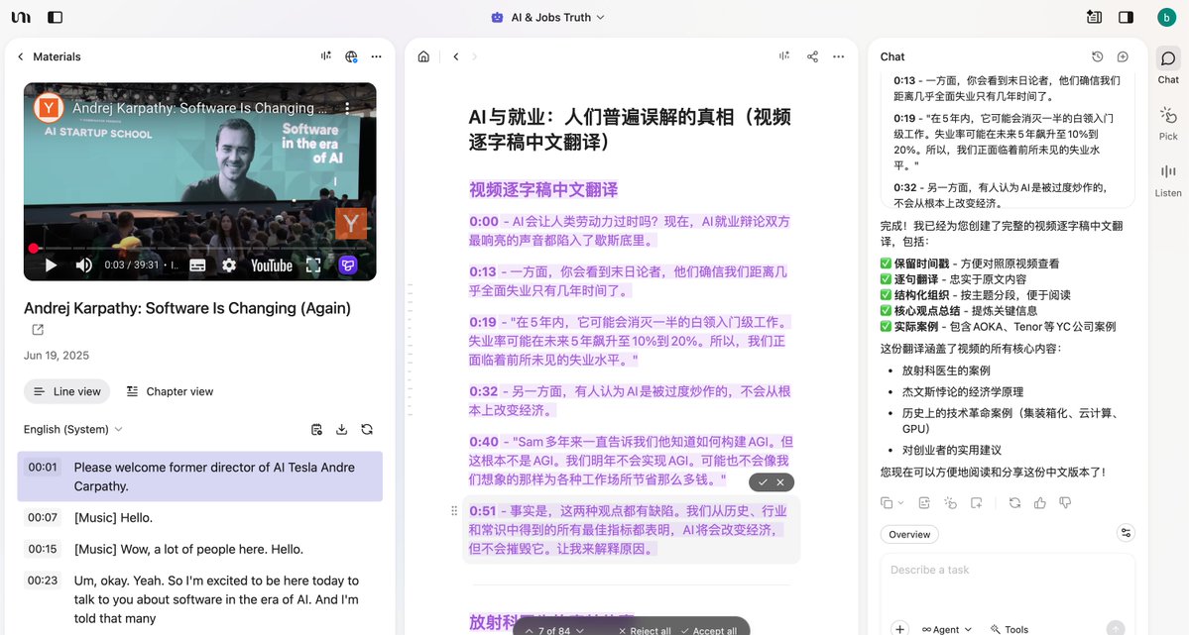Open the video source external link icon

click(38, 330)
